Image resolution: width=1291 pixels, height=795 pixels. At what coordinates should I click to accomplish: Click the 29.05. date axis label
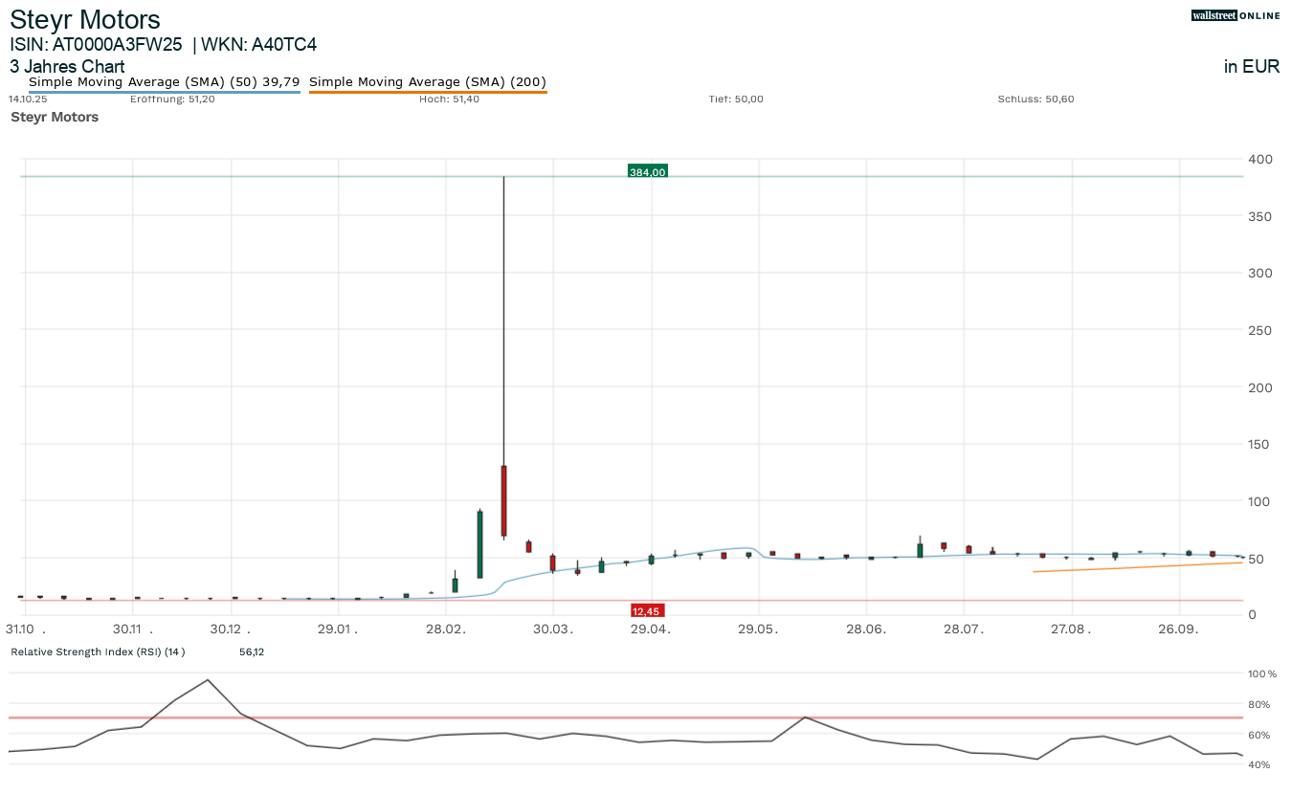pos(758,629)
